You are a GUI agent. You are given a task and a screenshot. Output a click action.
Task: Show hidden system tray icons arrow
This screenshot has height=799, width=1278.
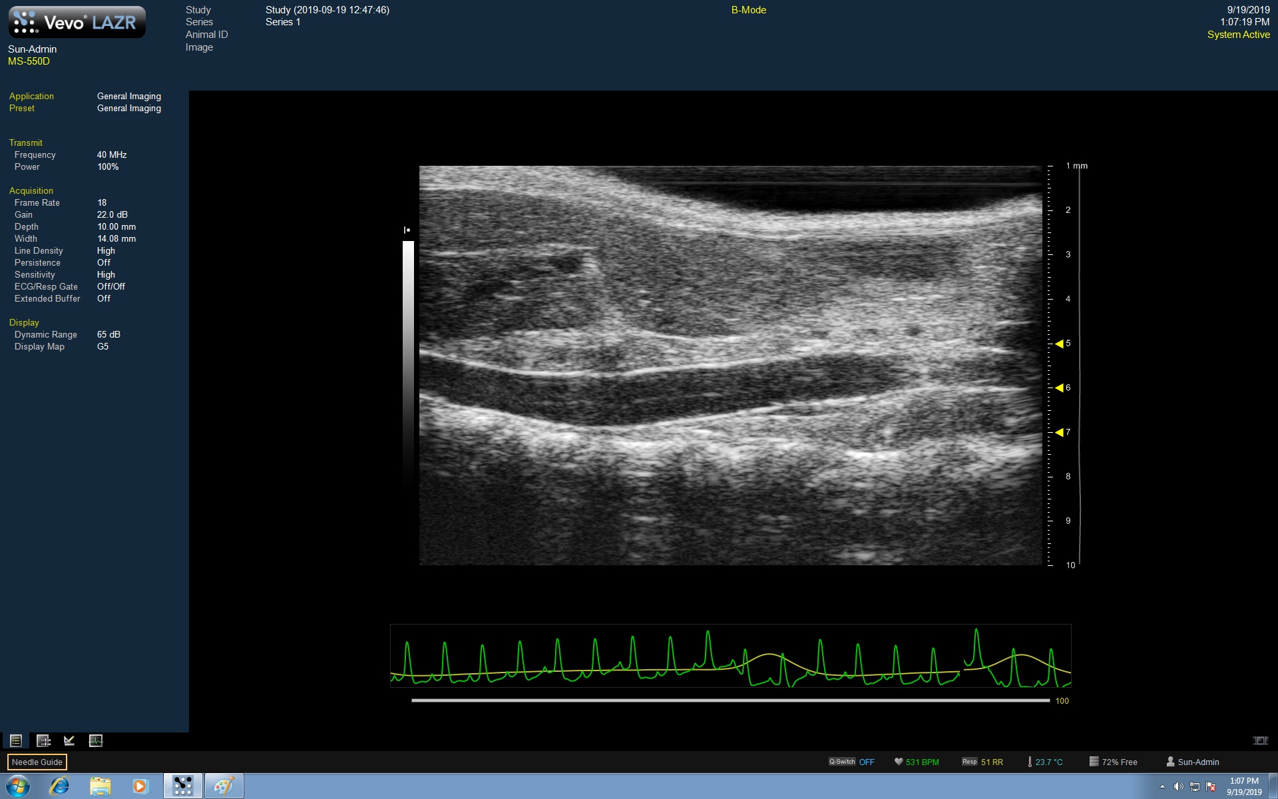[x=1162, y=786]
